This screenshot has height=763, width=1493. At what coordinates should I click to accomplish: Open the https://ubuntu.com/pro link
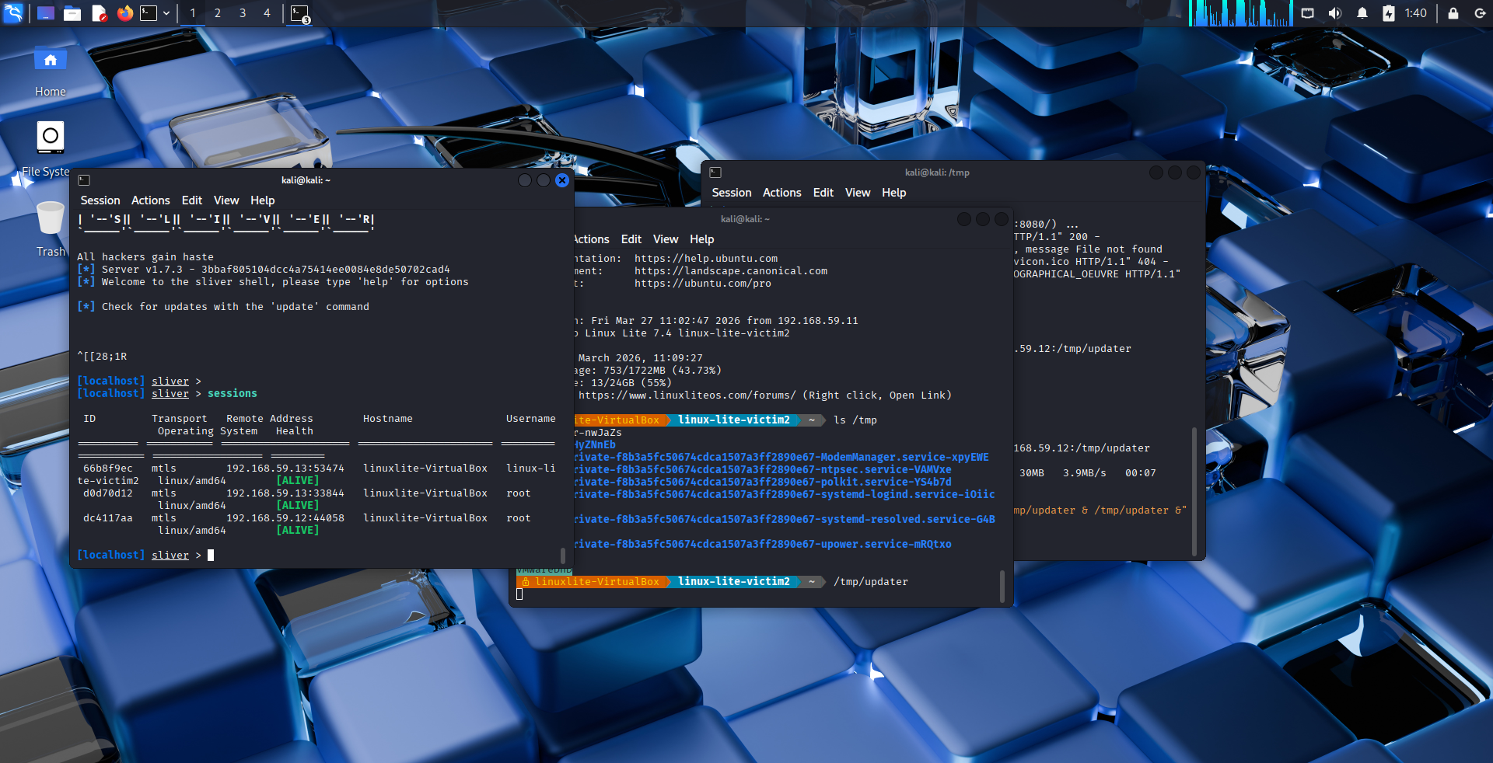tap(703, 284)
